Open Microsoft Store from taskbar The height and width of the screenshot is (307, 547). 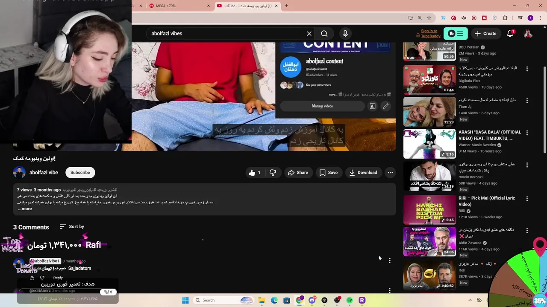coord(287,300)
